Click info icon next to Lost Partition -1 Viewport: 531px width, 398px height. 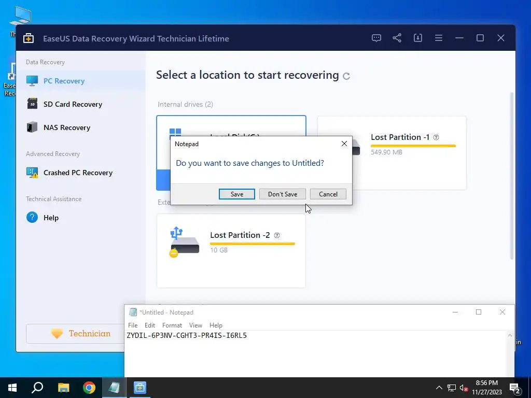coord(436,137)
